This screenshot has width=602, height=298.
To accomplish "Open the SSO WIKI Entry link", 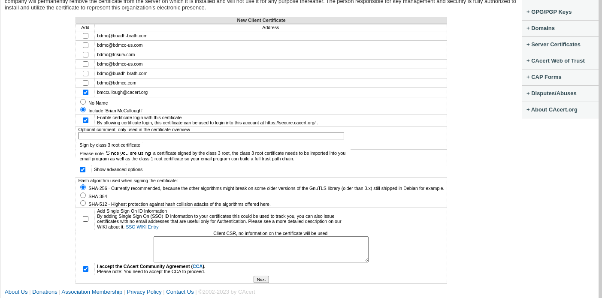I will [x=142, y=227].
